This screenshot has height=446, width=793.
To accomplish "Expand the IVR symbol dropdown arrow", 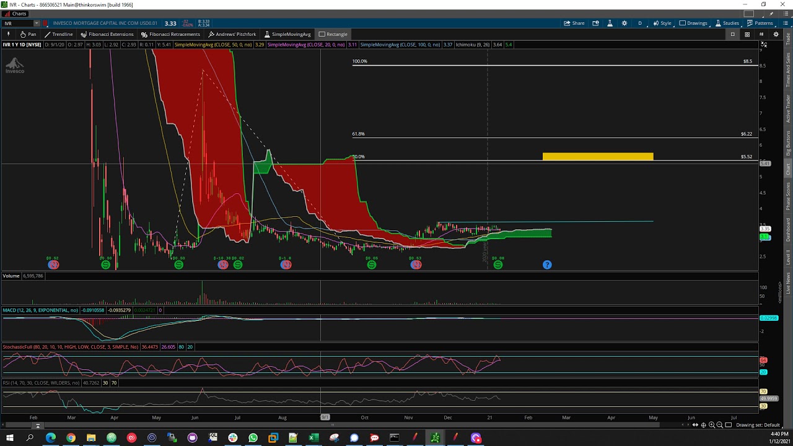I will coord(36,23).
